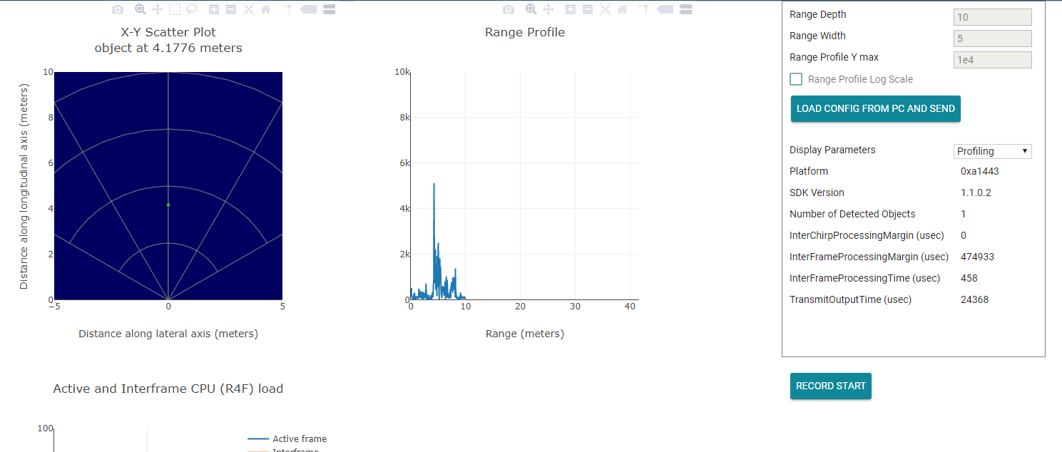
Task: Click RECORD START button
Action: tap(831, 386)
